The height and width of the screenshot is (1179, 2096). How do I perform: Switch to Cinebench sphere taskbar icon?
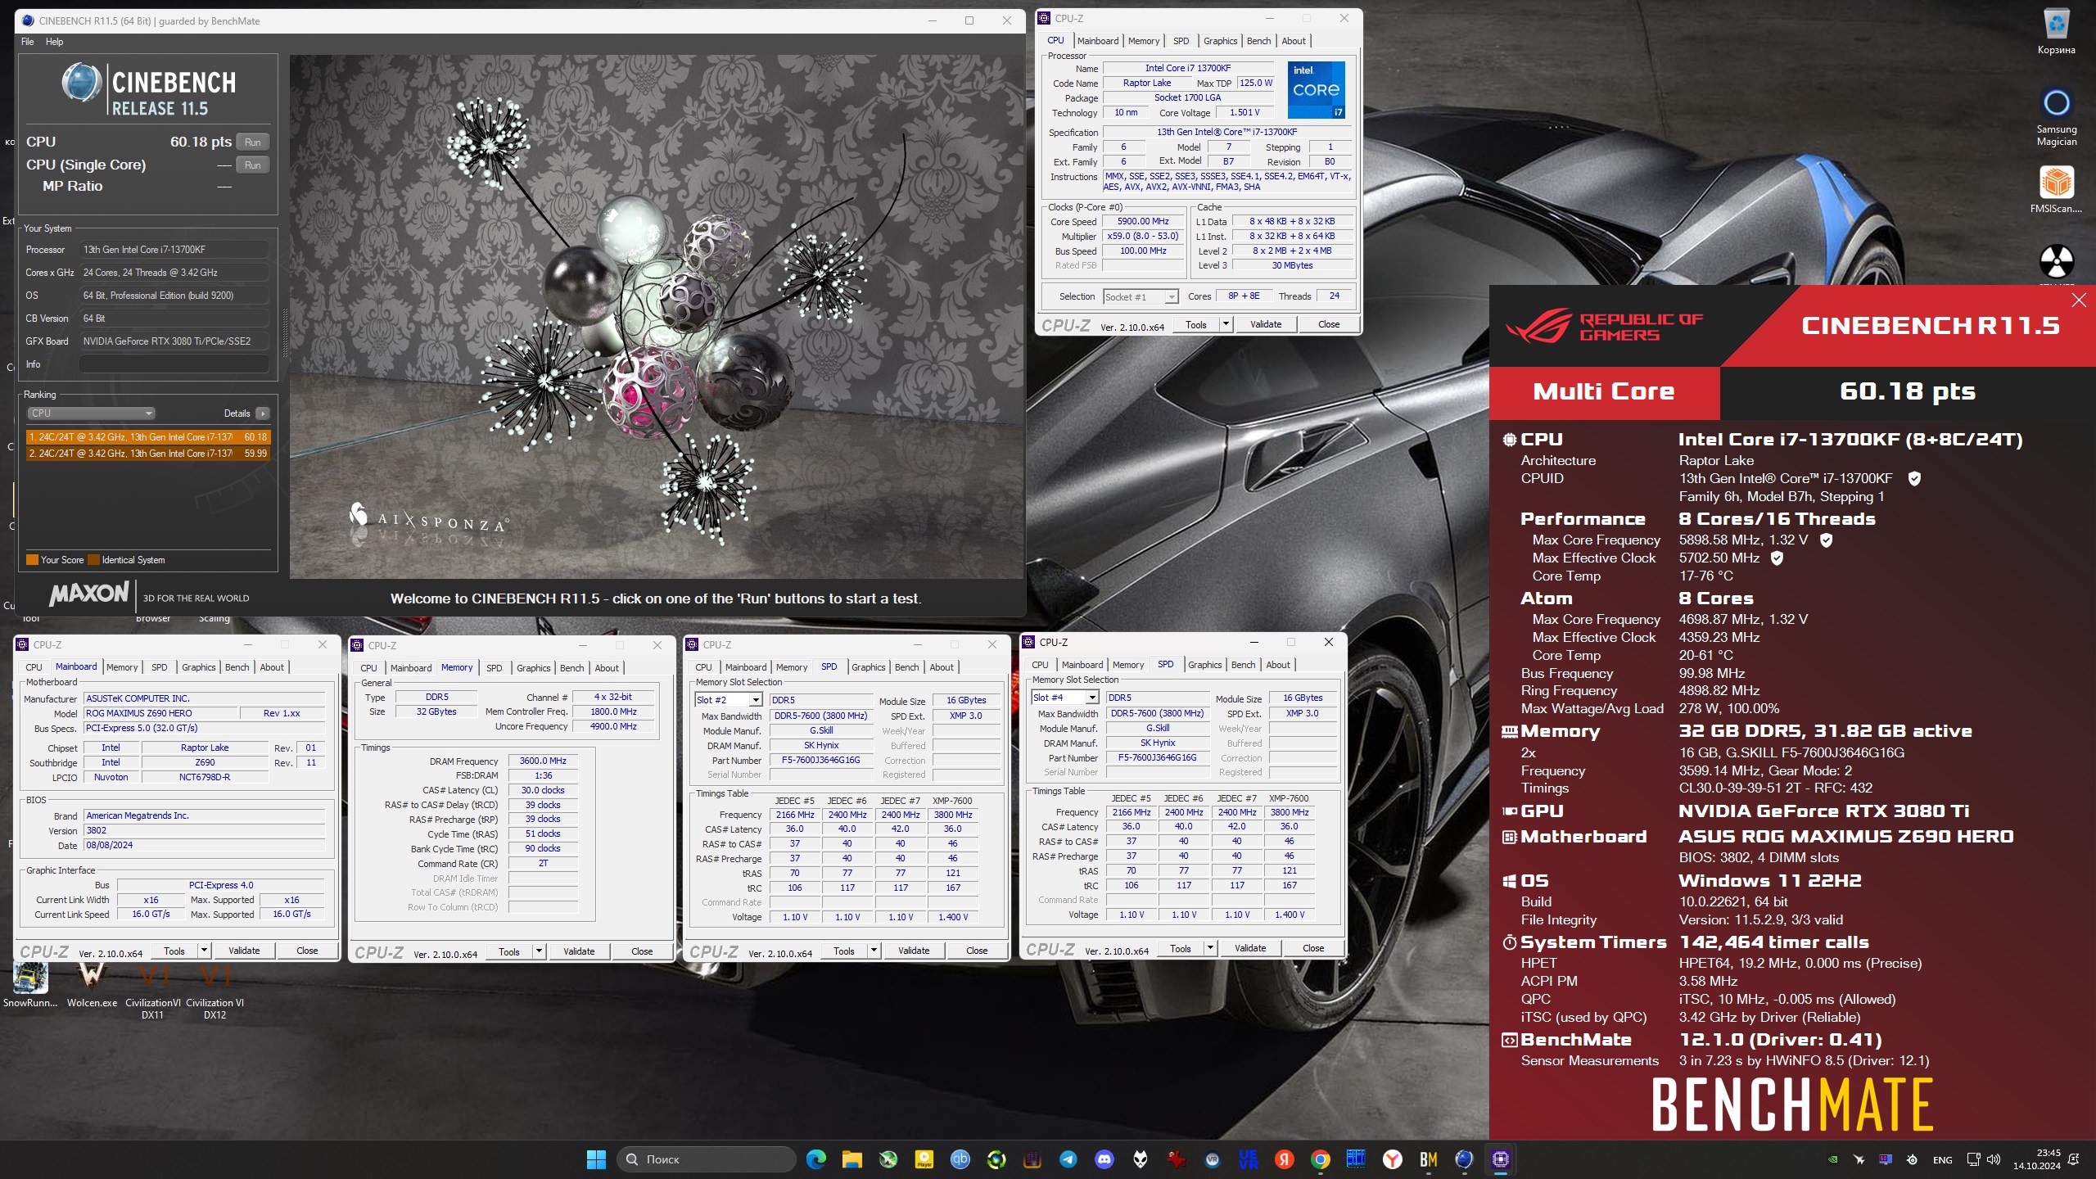1464,1159
